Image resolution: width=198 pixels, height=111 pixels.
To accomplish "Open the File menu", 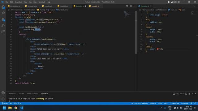I will tap(7, 2).
